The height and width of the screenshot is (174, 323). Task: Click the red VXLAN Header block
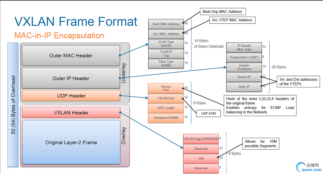click(x=71, y=113)
